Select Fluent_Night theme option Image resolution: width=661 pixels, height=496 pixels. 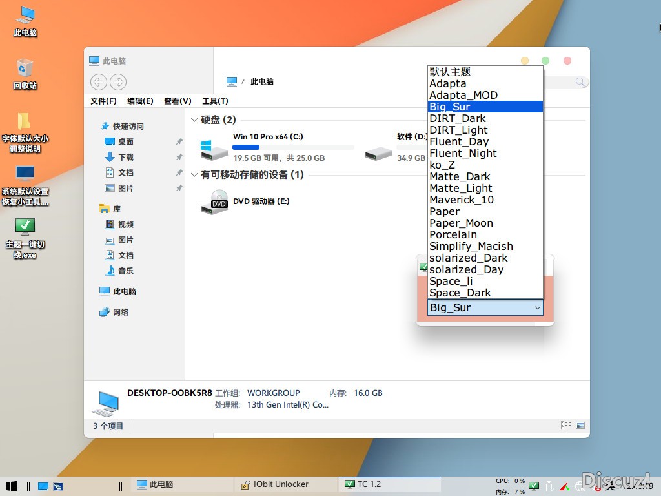click(x=485, y=153)
